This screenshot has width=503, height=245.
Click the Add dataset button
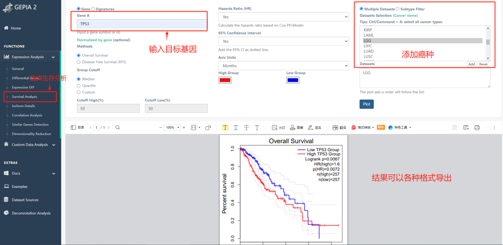(x=471, y=64)
